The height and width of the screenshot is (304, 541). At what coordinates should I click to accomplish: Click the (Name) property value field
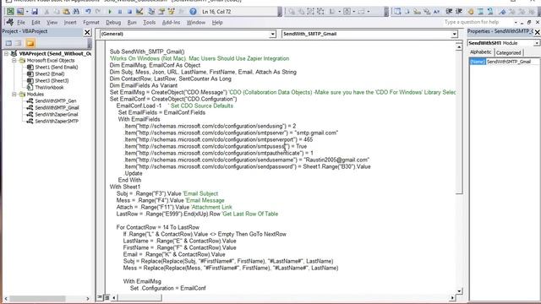coord(512,62)
